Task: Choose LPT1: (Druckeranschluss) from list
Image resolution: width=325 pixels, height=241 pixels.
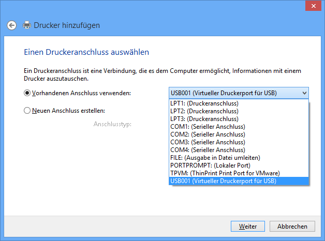Action: point(239,103)
